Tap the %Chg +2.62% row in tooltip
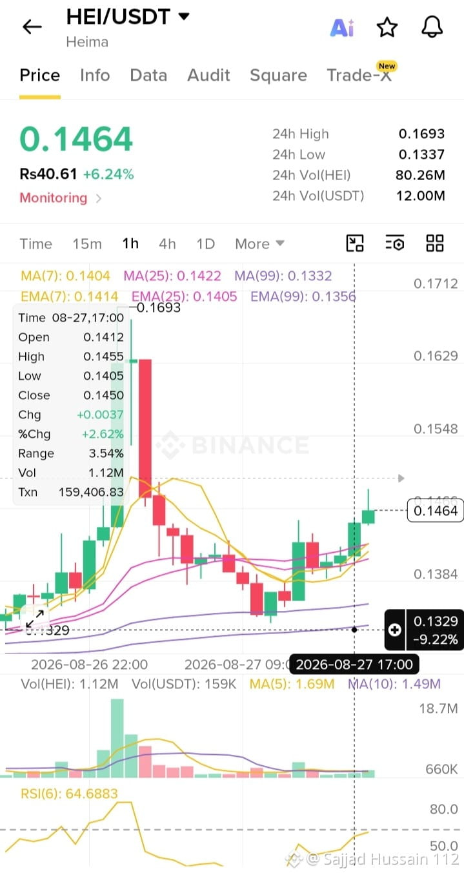 (x=71, y=434)
